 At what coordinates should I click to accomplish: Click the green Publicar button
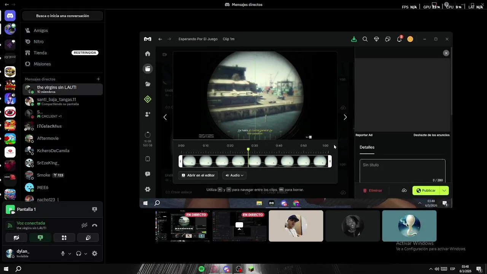pyautogui.click(x=426, y=191)
